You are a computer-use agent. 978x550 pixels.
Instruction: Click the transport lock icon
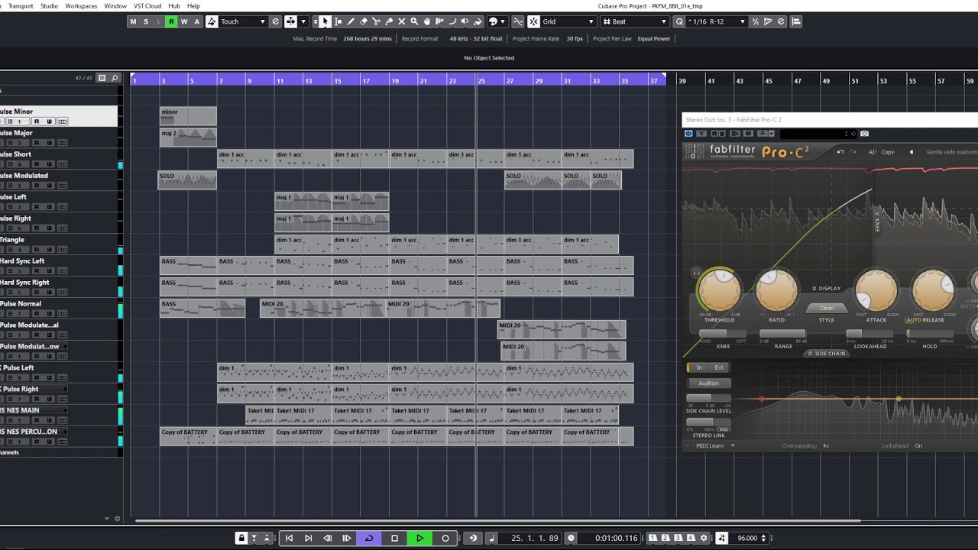(241, 538)
